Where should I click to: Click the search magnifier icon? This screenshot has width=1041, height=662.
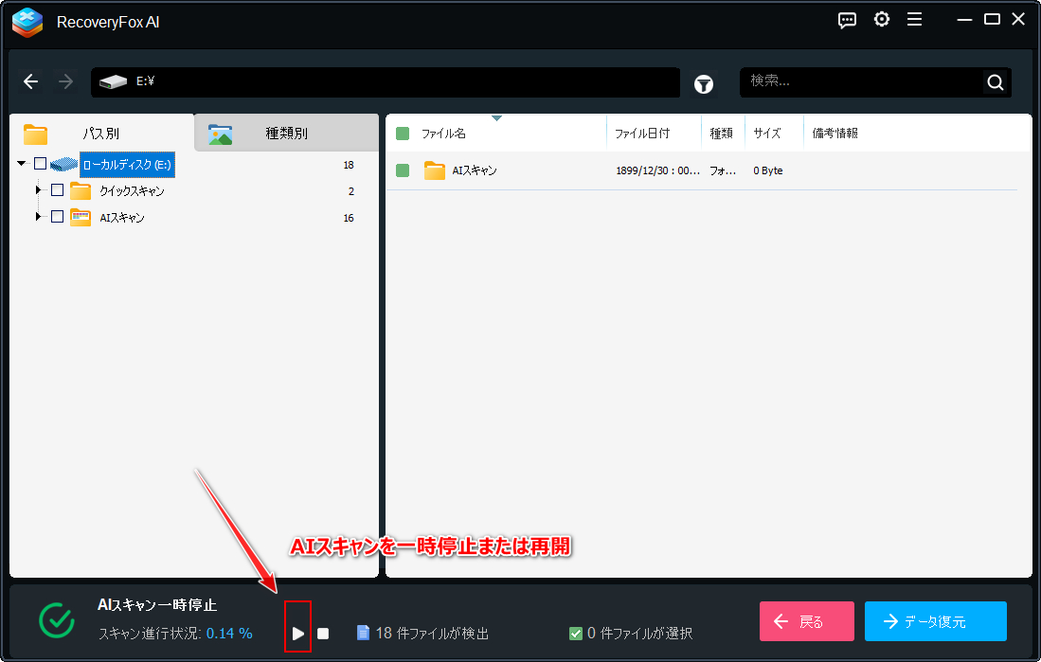click(x=996, y=82)
